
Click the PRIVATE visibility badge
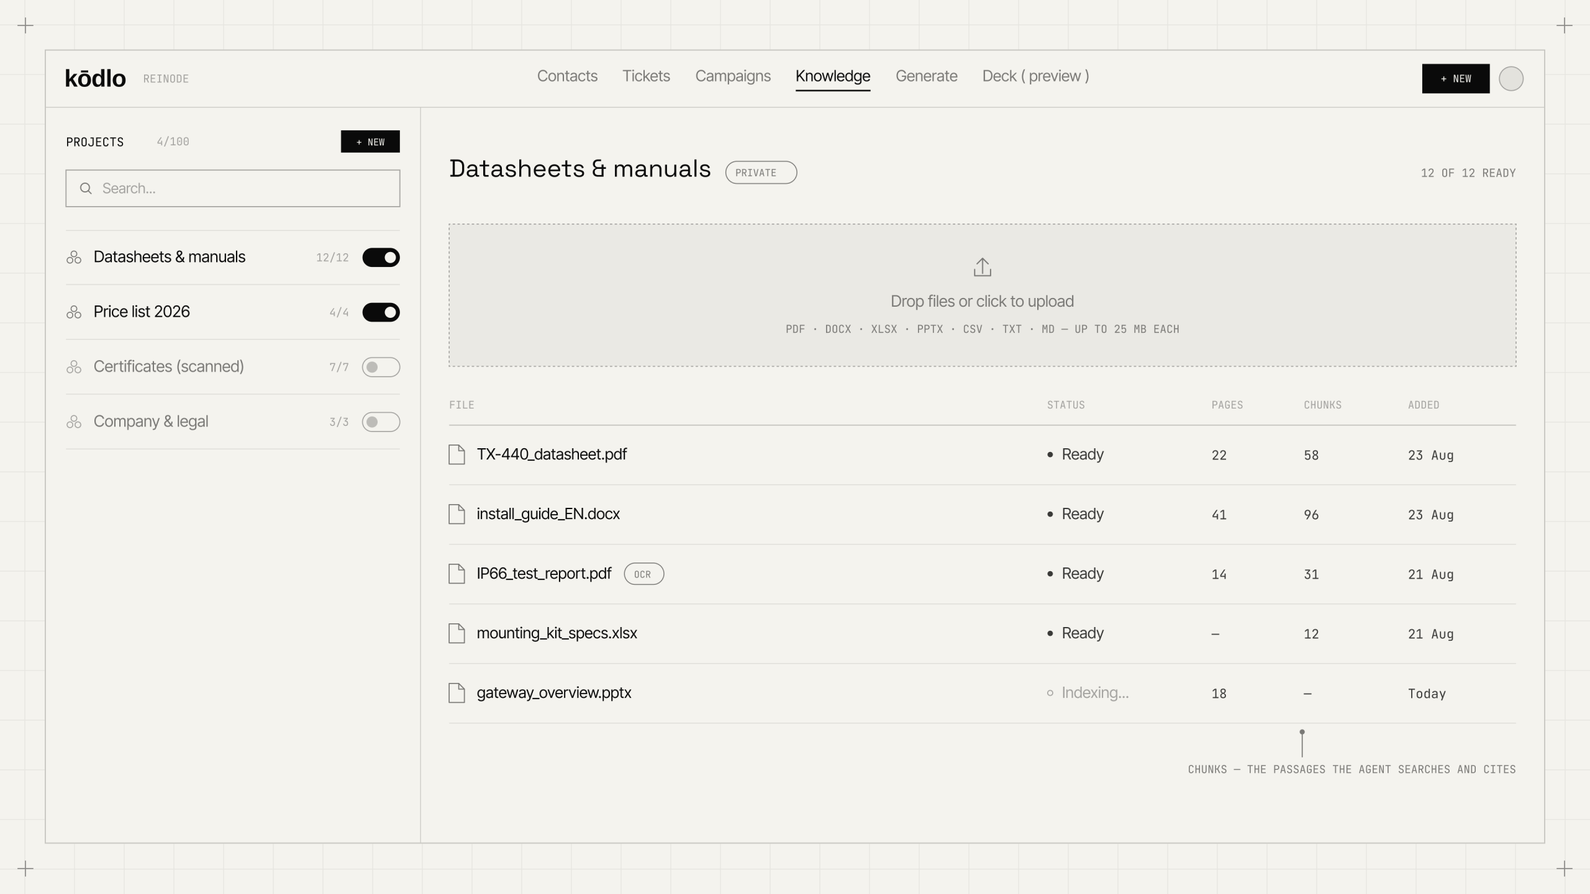pos(761,173)
